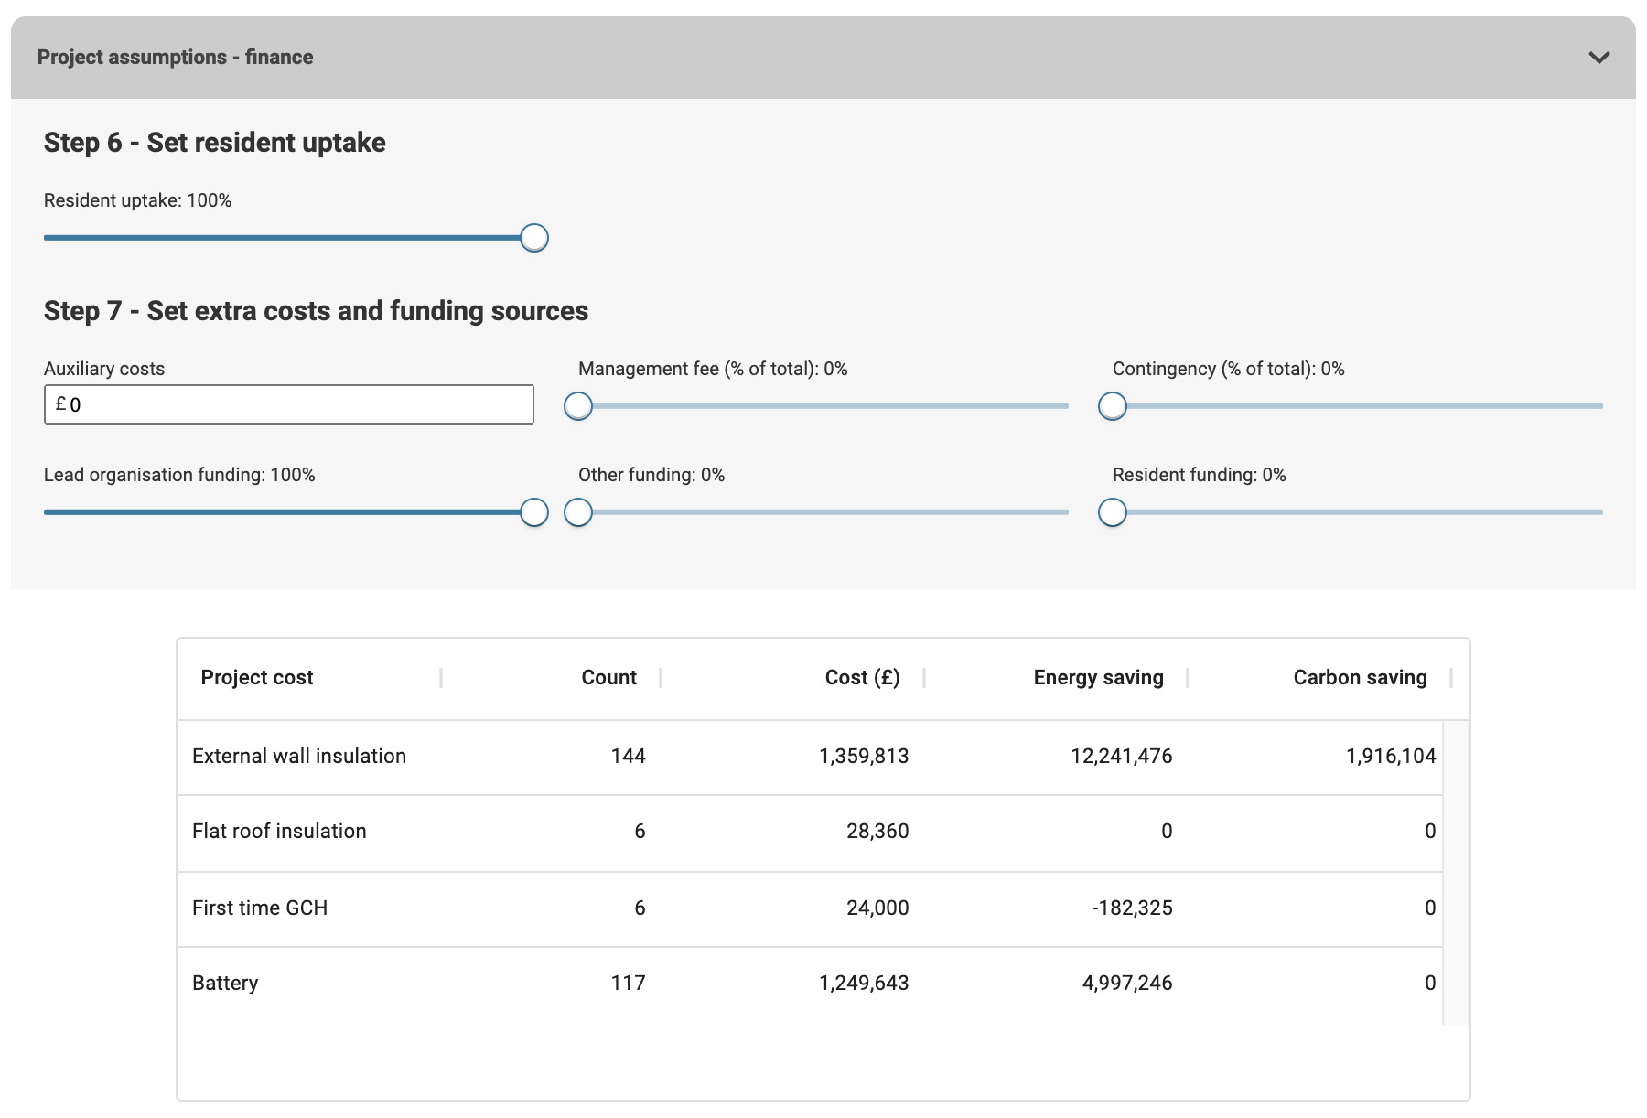Adjust the Resident uptake slider handle
Screen dimensions: 1647x1118
click(534, 238)
